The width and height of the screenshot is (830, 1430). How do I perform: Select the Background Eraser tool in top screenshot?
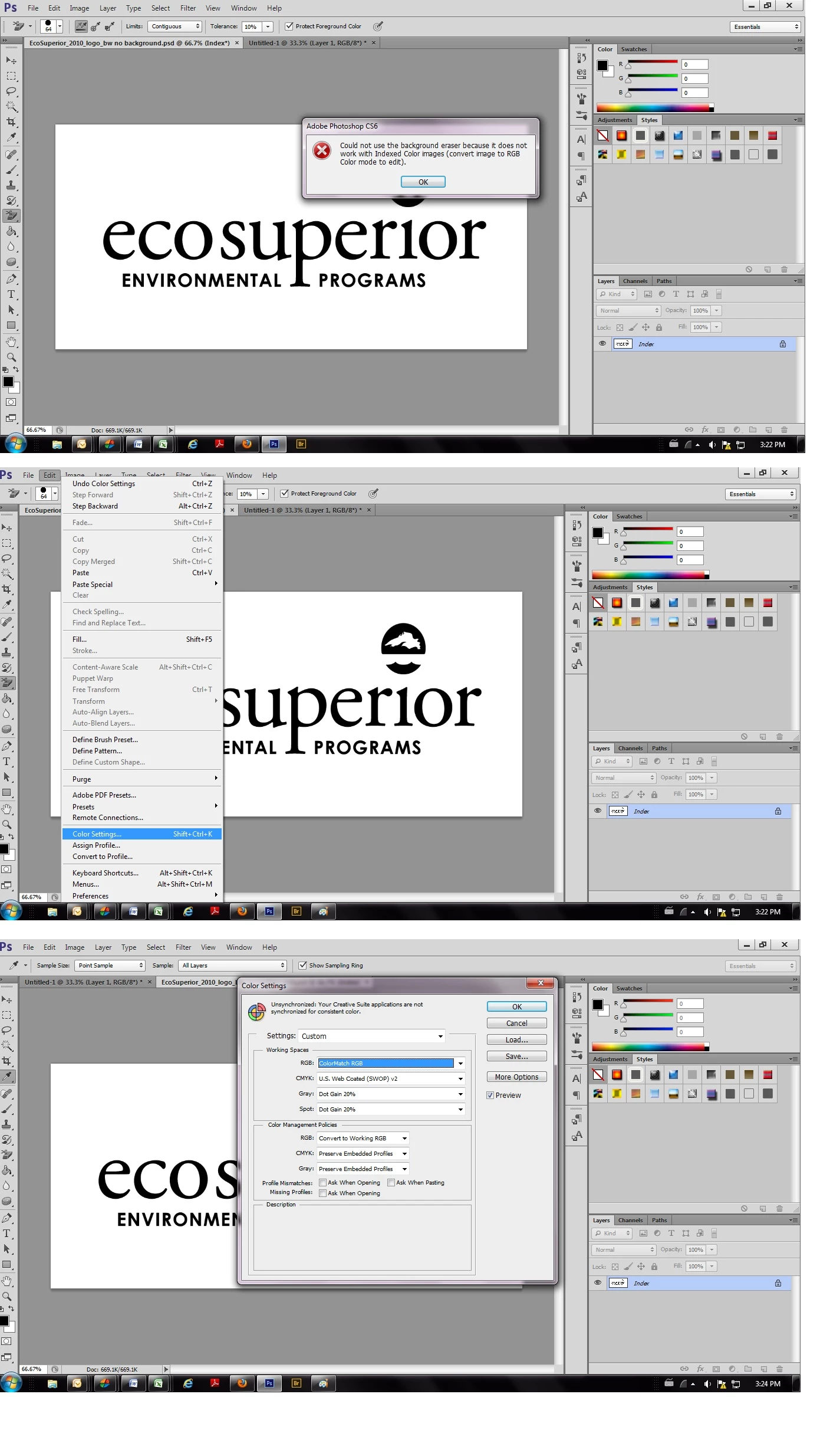coord(11,216)
